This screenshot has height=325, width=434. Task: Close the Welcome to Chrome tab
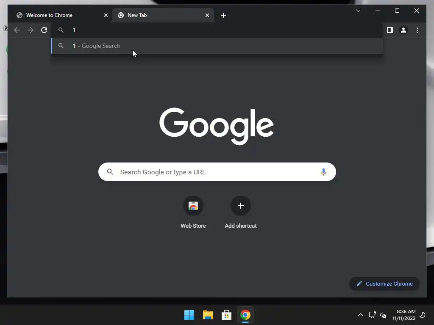(x=106, y=15)
